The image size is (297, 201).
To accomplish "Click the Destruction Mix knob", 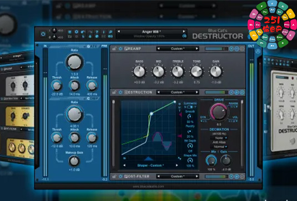I will 212,161.
